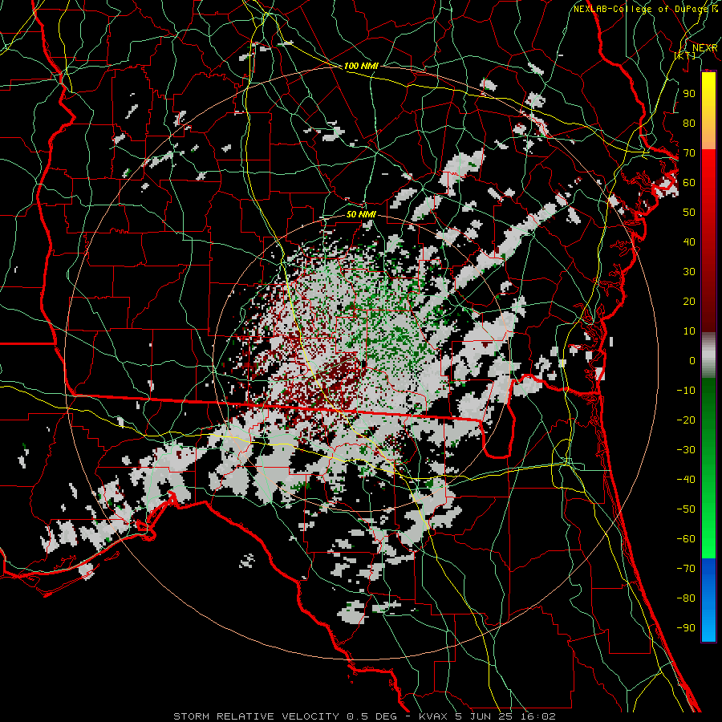The width and height of the screenshot is (722, 722).
Task: Select the "-40" velocity scale label
Action: [686, 480]
